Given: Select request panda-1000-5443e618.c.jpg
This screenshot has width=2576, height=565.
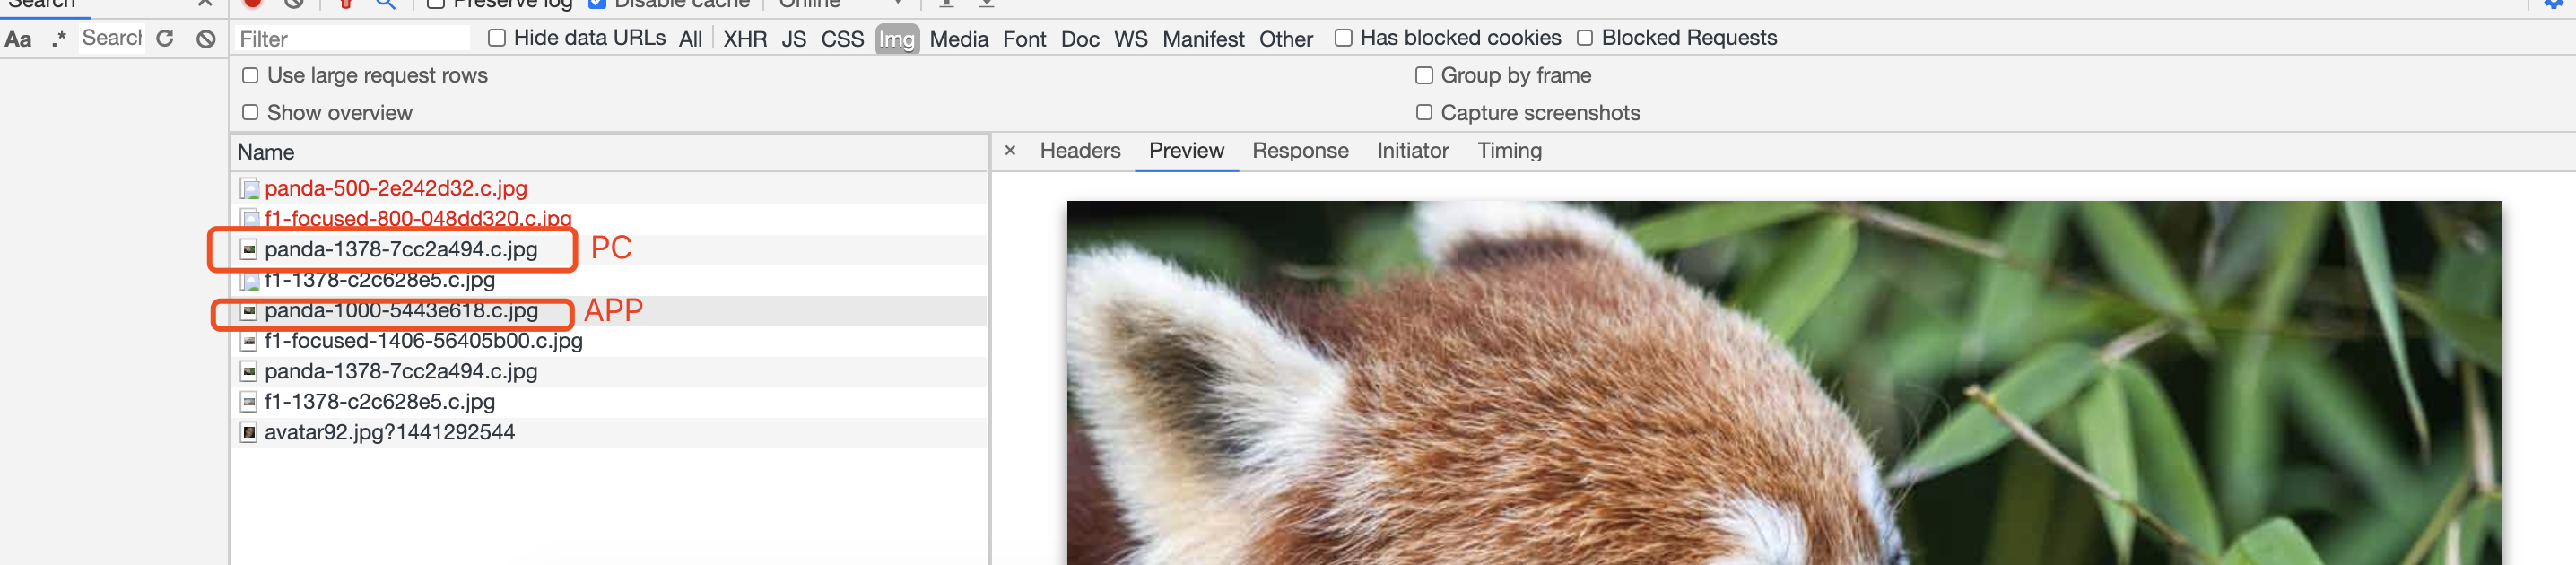Looking at the screenshot, I should click(x=610, y=311).
